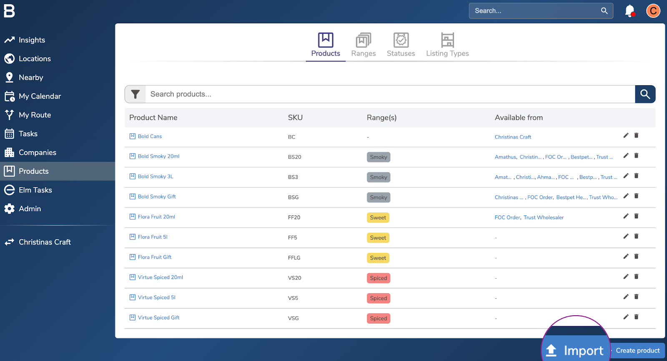Click the Sweet range tag for Flora Fruit 5l
Screen dimensions: 667x361
point(378,238)
